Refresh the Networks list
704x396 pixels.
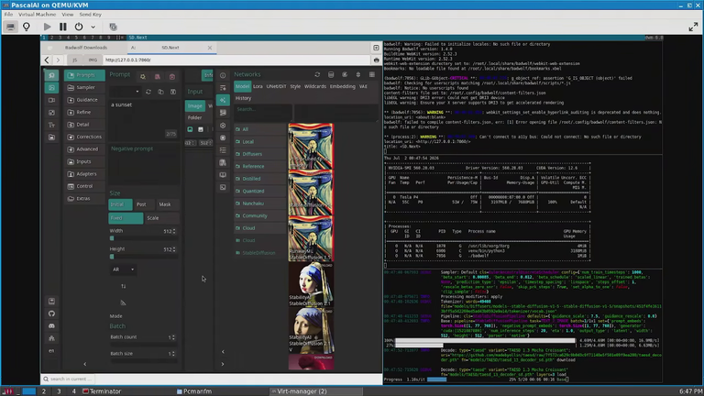(x=317, y=74)
